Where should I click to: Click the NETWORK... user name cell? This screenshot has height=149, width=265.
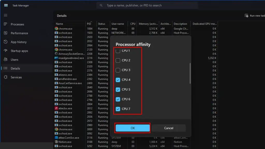pos(119,33)
